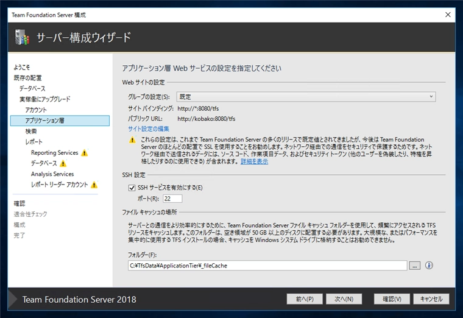The height and width of the screenshot is (318, 463).
Task: Click the サイト設定の編集 link
Action: (149, 129)
